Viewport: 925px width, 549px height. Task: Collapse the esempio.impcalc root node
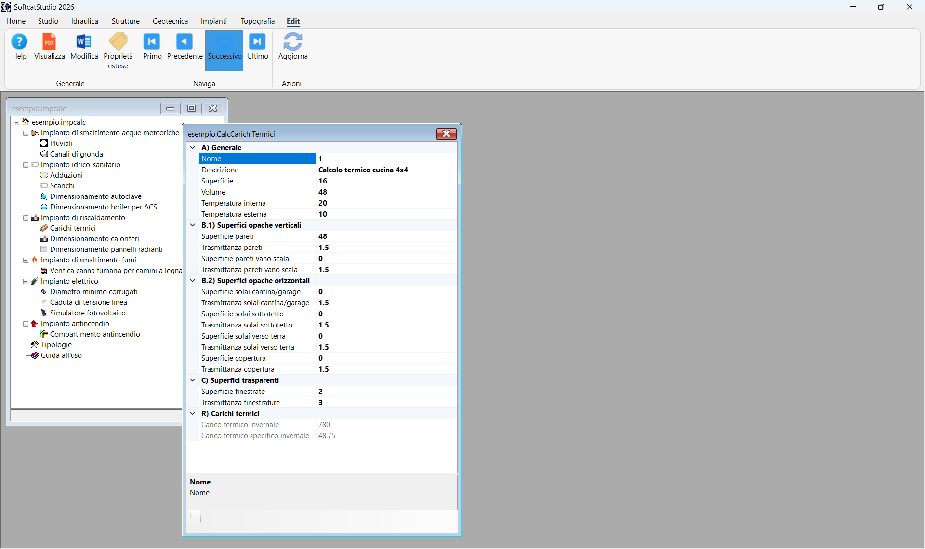coord(16,122)
